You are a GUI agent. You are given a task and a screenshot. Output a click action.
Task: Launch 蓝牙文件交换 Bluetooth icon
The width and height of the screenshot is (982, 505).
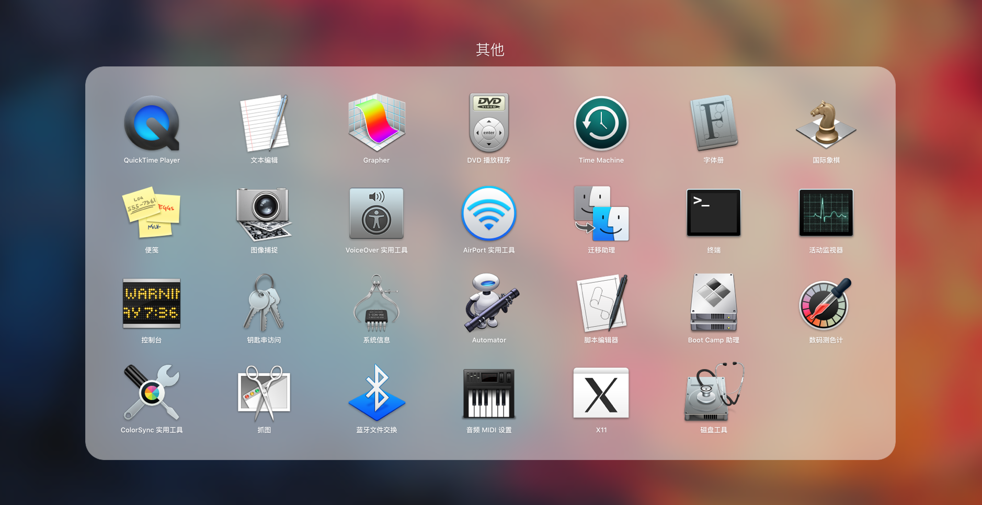click(x=376, y=393)
